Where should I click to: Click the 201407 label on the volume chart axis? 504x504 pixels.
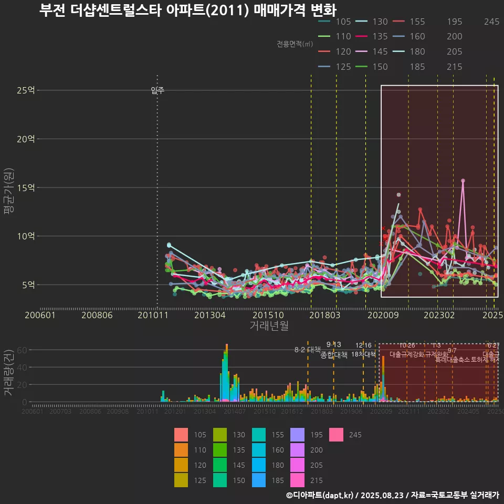(235, 411)
